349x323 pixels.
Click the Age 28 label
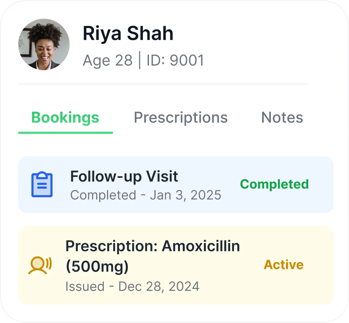pos(107,60)
